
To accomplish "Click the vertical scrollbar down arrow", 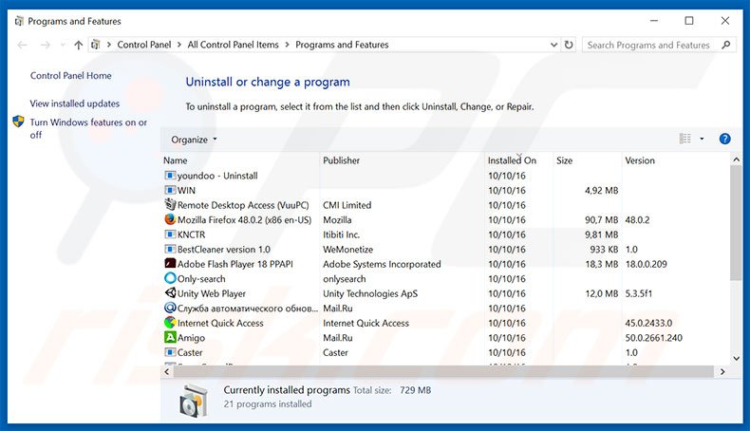I will pos(736,358).
